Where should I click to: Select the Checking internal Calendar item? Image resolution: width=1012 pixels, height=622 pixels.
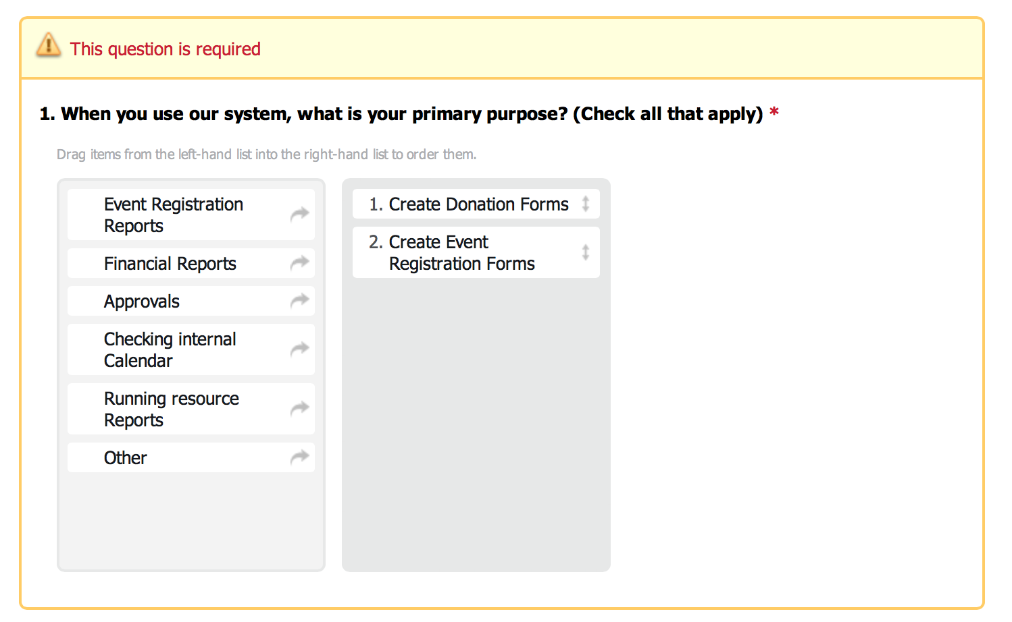(x=170, y=349)
